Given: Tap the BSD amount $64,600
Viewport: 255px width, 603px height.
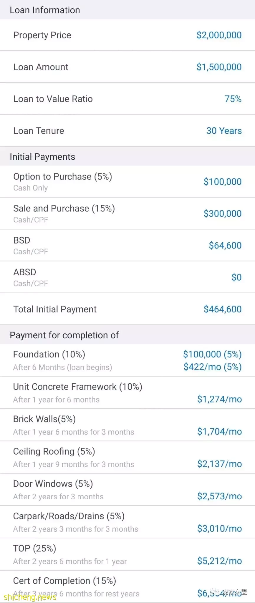Looking at the screenshot, I should 225,245.
